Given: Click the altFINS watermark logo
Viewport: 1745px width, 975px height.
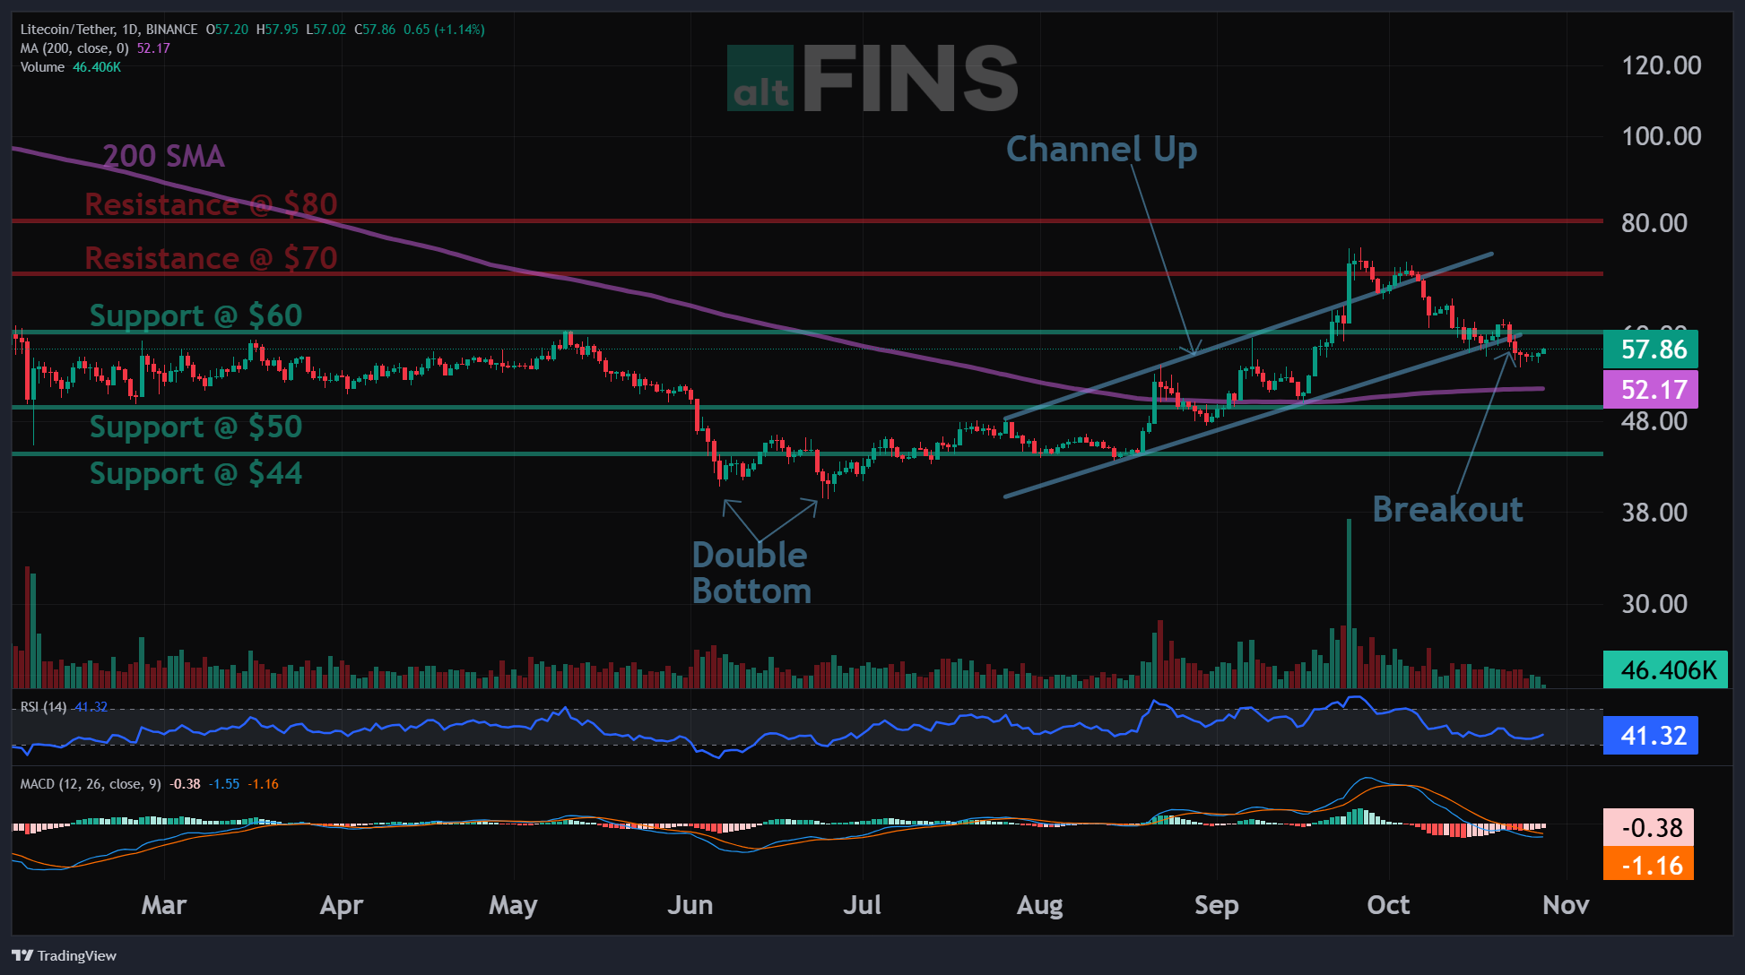Looking at the screenshot, I should point(872,79).
